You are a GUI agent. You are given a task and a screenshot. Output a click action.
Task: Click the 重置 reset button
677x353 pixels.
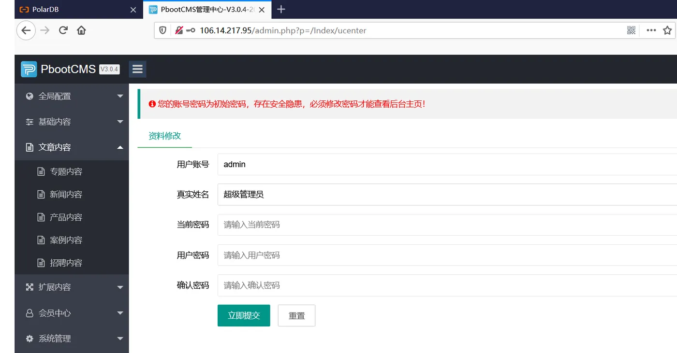pos(296,315)
